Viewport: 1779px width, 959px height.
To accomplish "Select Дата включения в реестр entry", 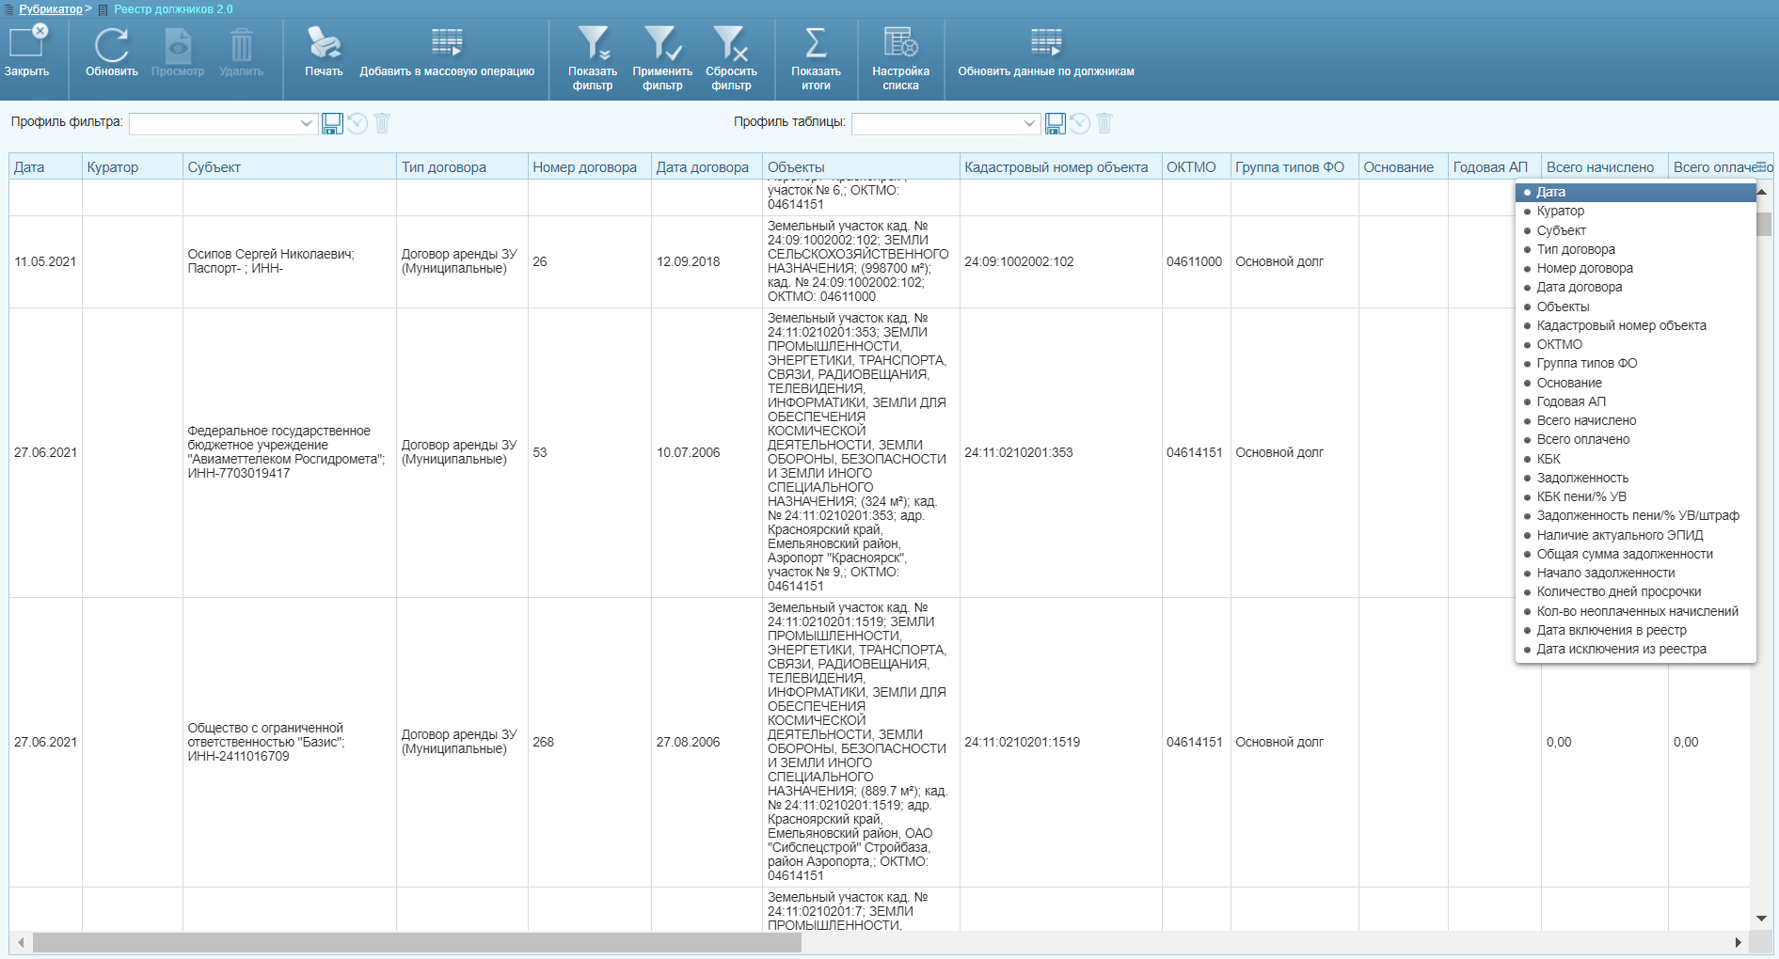I will click(x=1636, y=630).
